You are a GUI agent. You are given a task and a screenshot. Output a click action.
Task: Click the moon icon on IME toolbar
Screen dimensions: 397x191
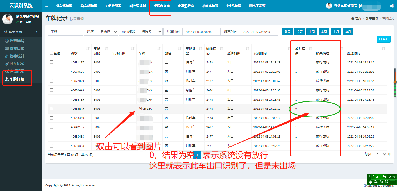click(390, 176)
